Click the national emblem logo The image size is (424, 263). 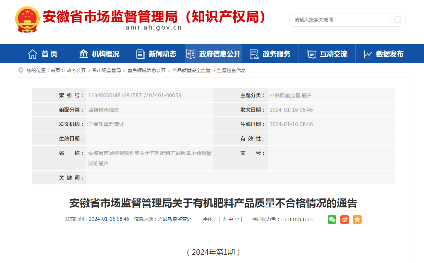click(27, 19)
